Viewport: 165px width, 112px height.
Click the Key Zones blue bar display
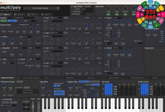click(109, 89)
